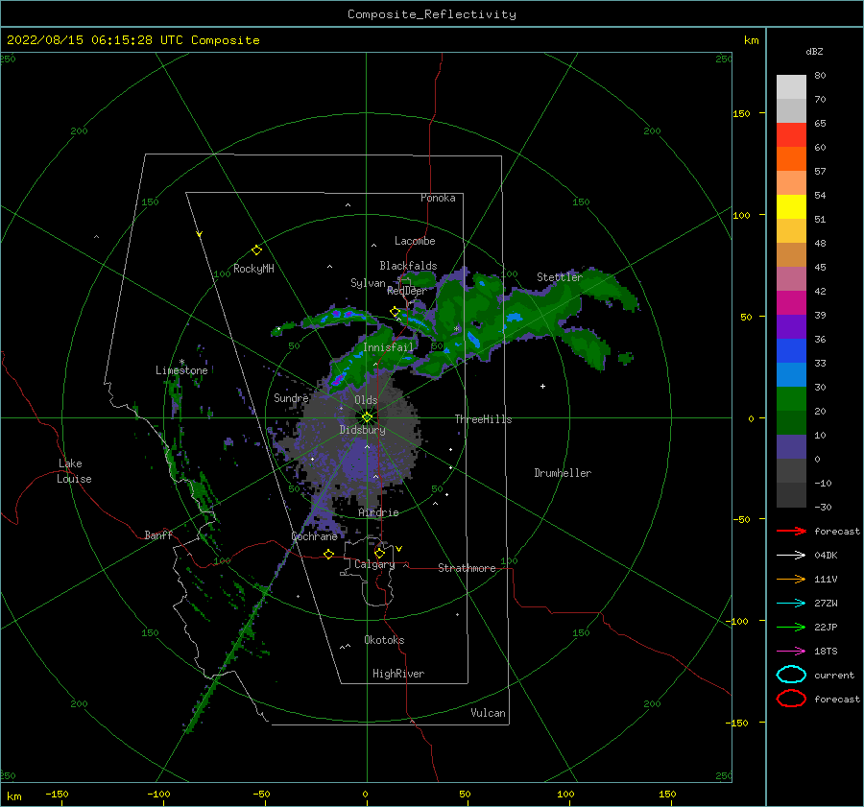Click the blue 33-36 dBZ swatch
Screen dimensions: 864x807
(x=791, y=351)
